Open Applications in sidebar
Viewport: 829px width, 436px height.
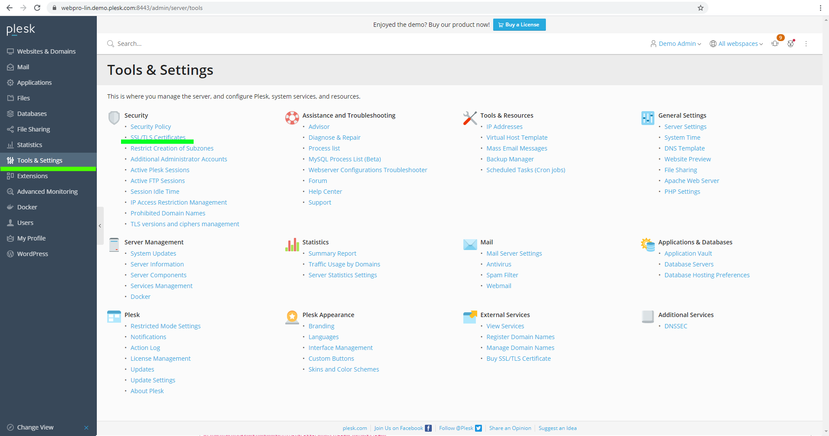[48, 83]
